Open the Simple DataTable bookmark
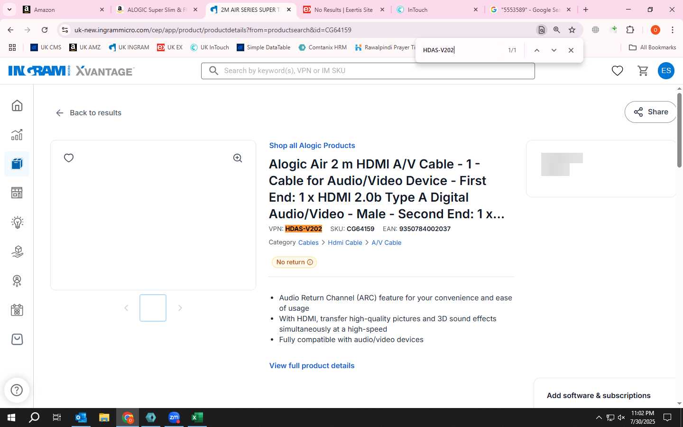This screenshot has width=683, height=427. tap(264, 47)
